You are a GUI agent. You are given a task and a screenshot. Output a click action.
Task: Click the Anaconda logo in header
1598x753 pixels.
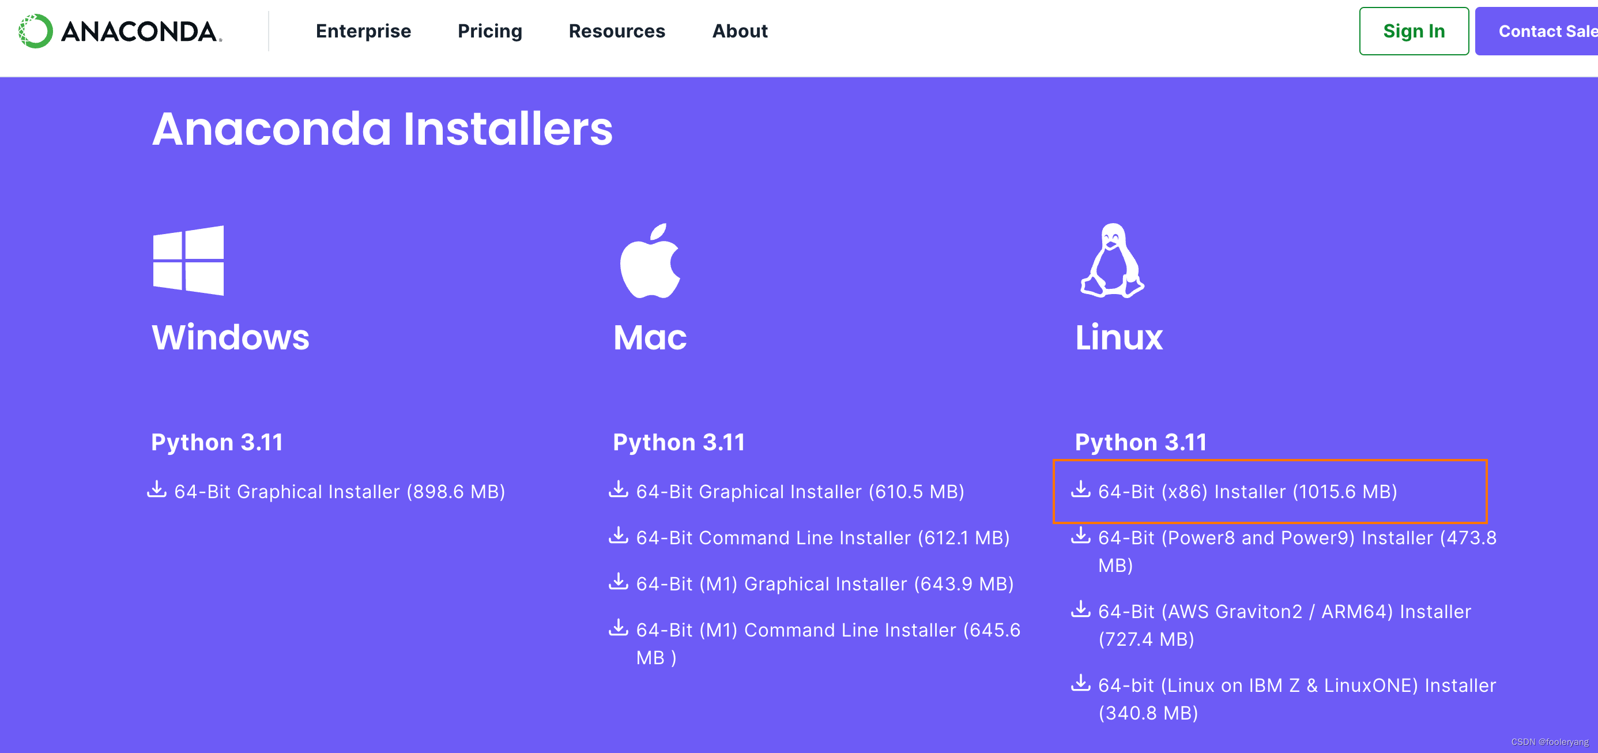120,31
